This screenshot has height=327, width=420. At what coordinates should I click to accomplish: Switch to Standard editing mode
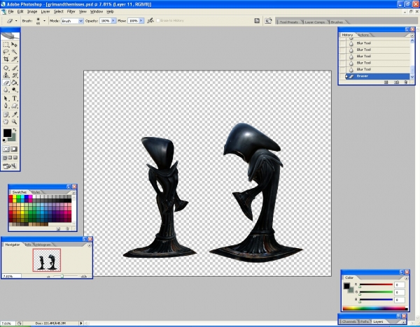(6, 150)
